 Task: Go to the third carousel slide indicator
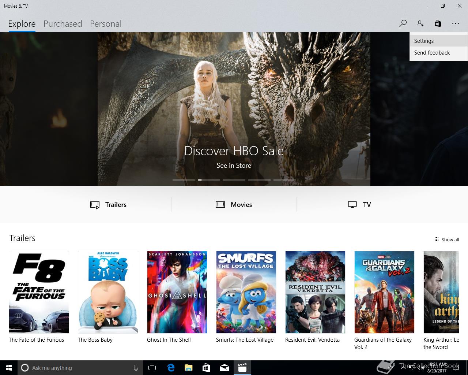(234, 180)
